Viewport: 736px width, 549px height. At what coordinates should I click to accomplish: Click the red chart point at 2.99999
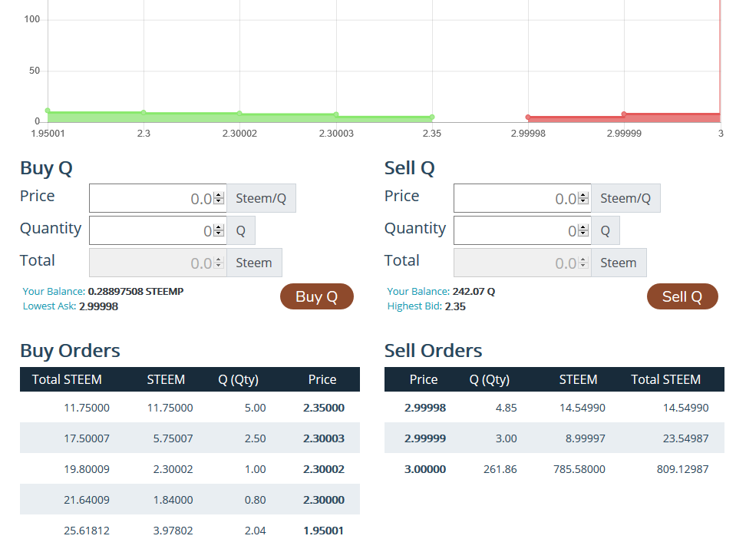624,114
